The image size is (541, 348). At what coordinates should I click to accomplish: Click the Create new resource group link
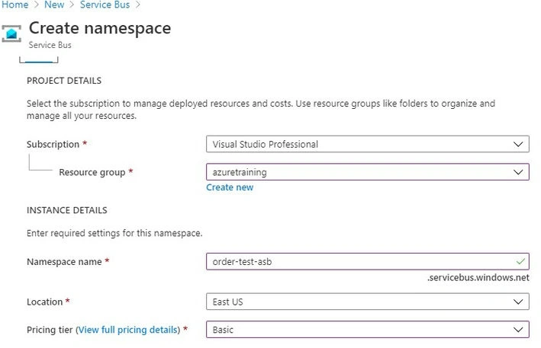pyautogui.click(x=230, y=187)
